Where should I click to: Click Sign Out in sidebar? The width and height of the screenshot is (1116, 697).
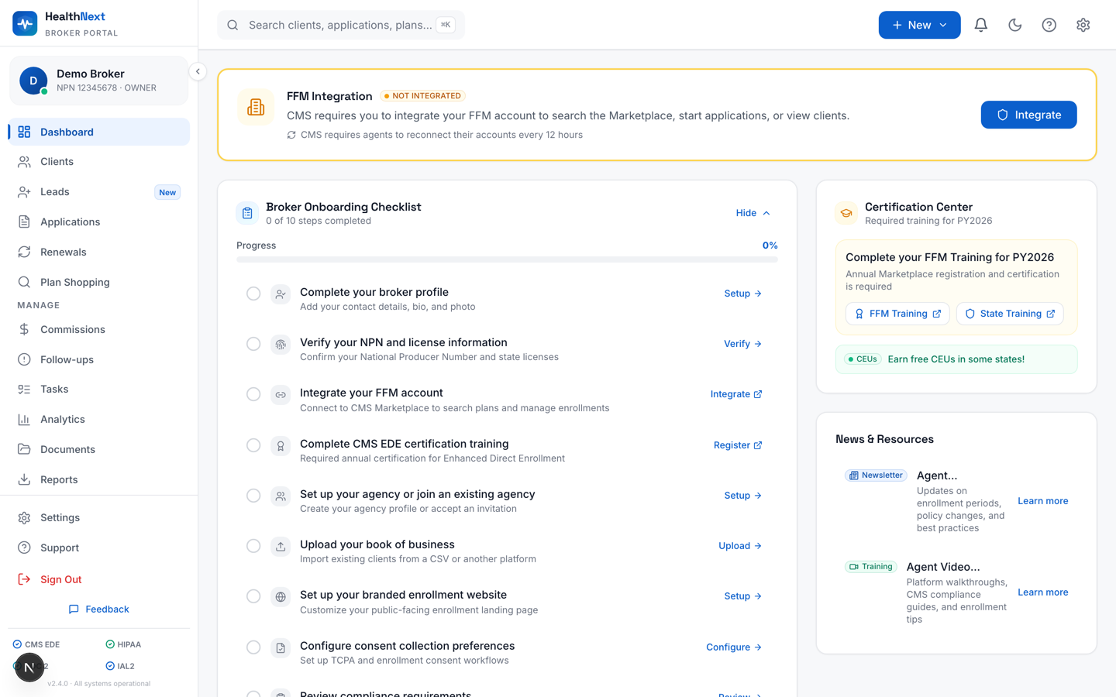click(99, 579)
